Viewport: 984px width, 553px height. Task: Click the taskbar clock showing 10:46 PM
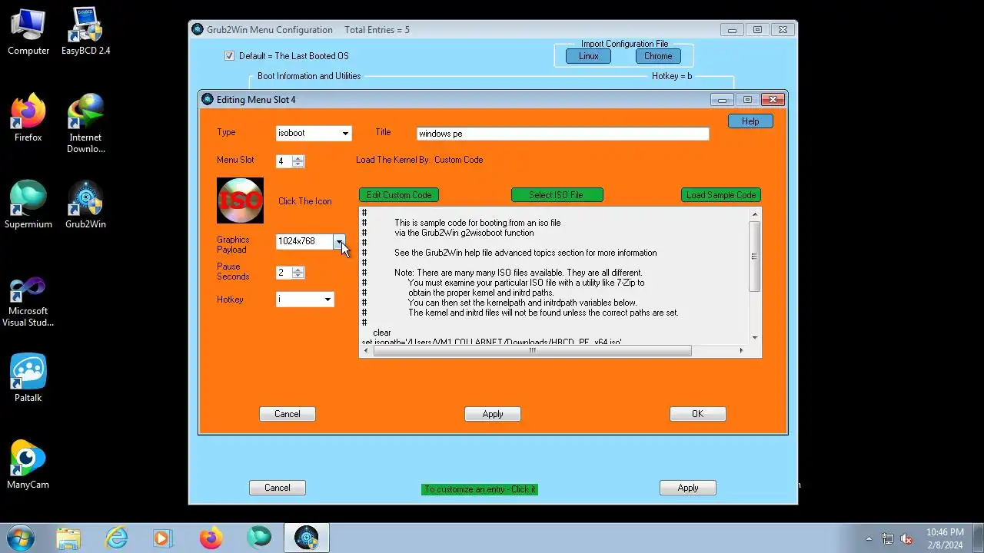tap(945, 538)
